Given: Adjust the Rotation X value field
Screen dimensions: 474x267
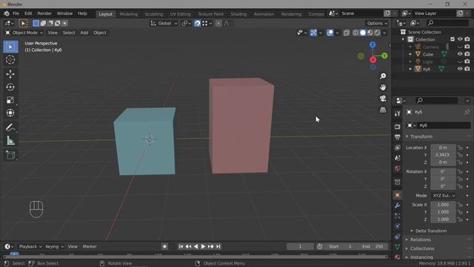Looking at the screenshot, I should tap(443, 171).
